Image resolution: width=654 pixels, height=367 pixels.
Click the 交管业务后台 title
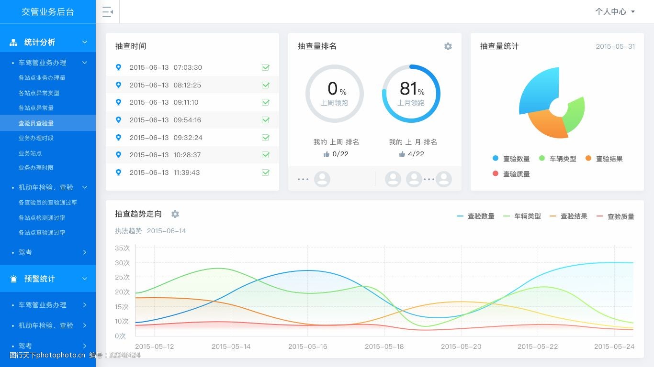click(47, 12)
